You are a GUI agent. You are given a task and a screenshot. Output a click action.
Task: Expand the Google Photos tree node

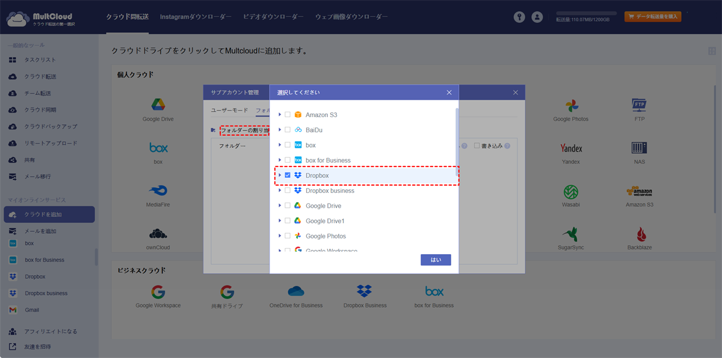coord(279,236)
